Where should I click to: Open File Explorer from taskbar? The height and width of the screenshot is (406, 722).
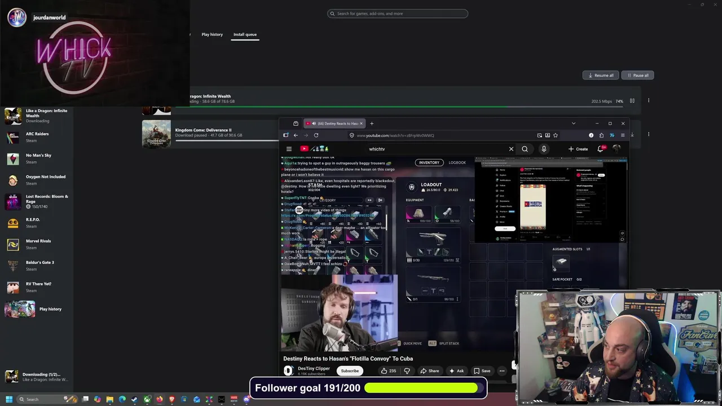click(109, 399)
